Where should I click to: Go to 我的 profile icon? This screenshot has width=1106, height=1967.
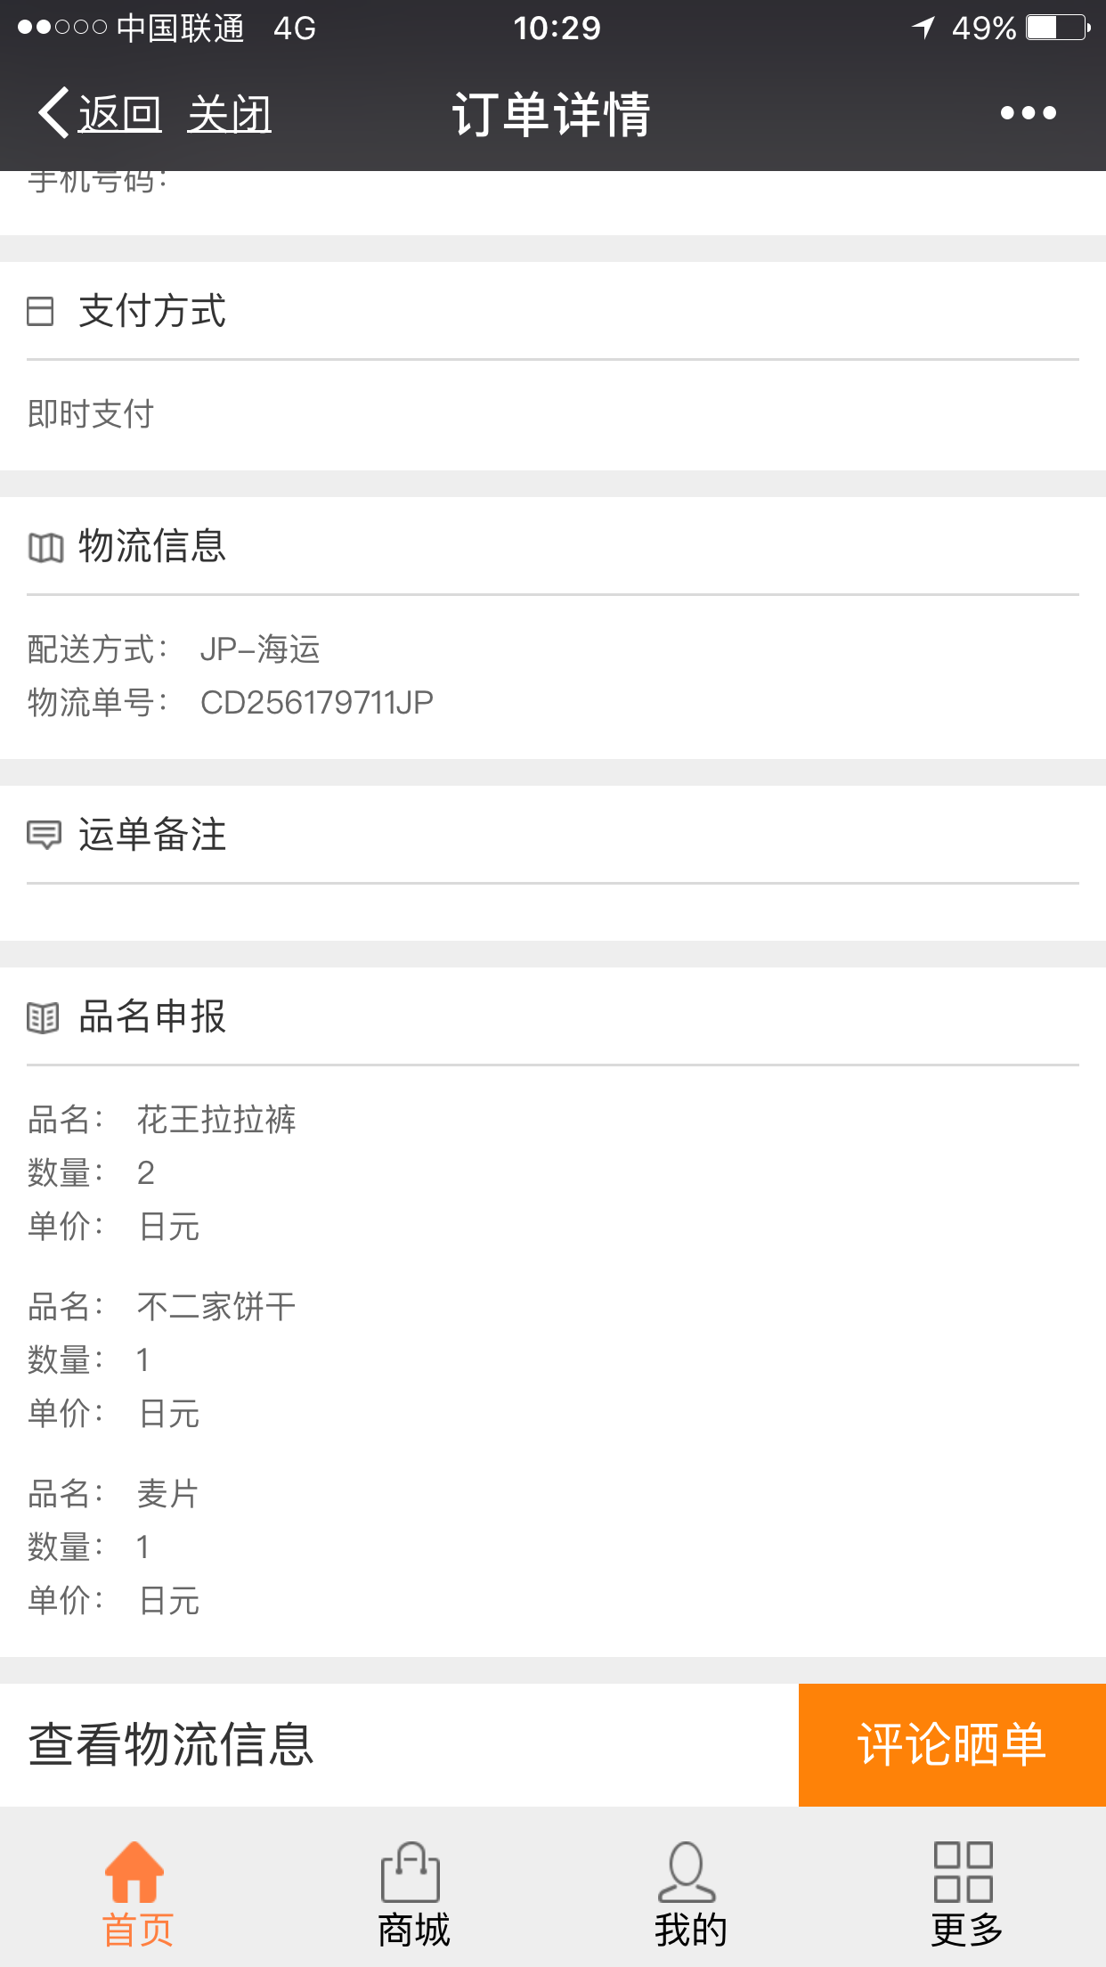click(687, 1872)
